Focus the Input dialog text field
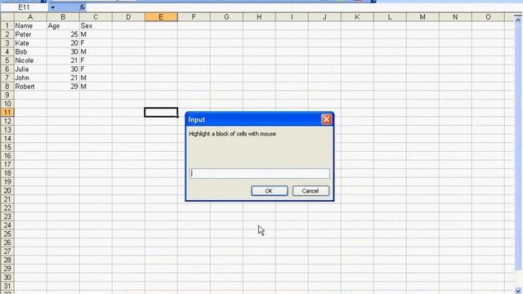The width and height of the screenshot is (523, 294). [260, 173]
